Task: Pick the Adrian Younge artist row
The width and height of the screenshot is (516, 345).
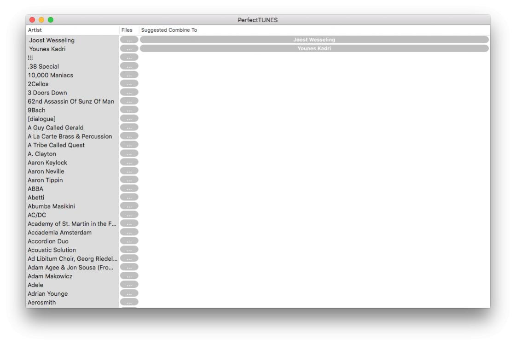Action: click(x=47, y=294)
